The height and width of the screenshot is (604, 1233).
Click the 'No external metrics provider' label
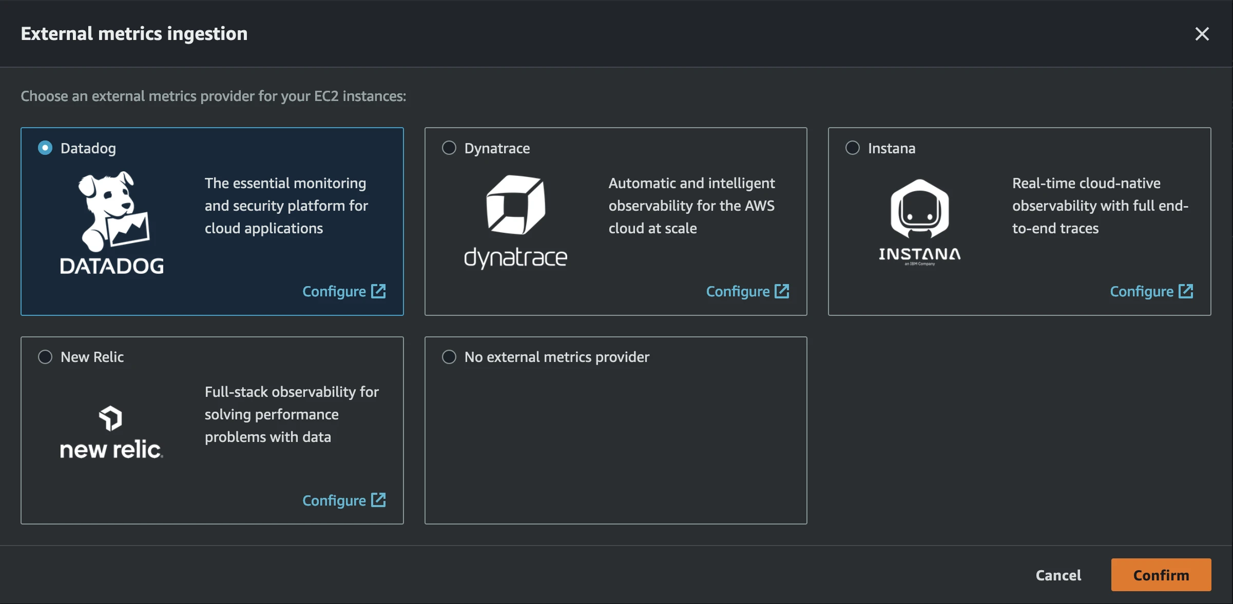557,357
